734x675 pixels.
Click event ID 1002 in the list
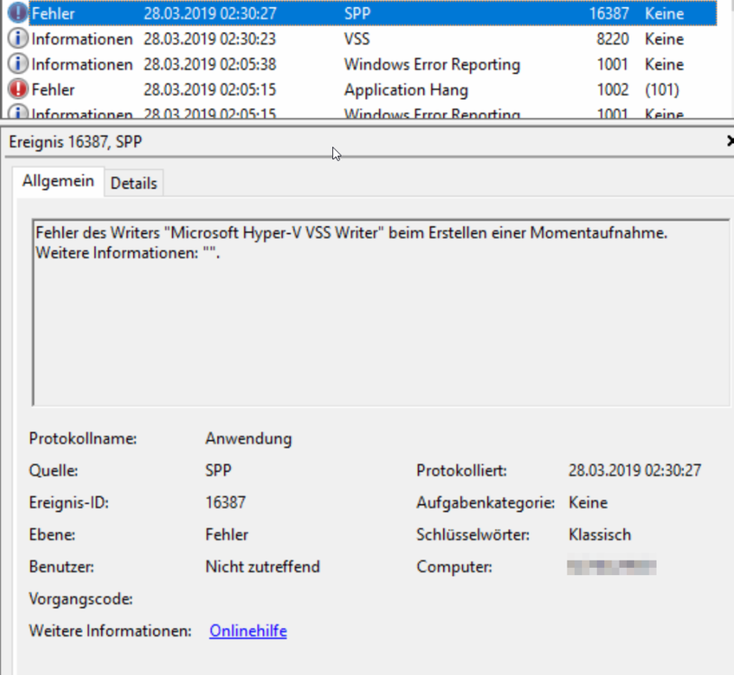coord(612,89)
